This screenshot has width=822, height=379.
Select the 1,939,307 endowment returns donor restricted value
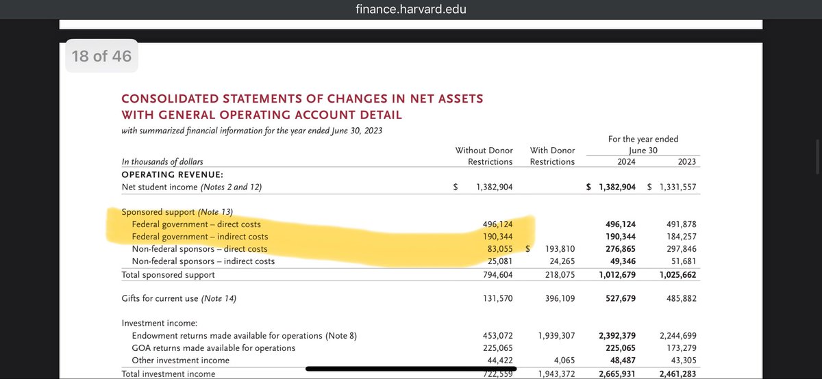pos(556,336)
